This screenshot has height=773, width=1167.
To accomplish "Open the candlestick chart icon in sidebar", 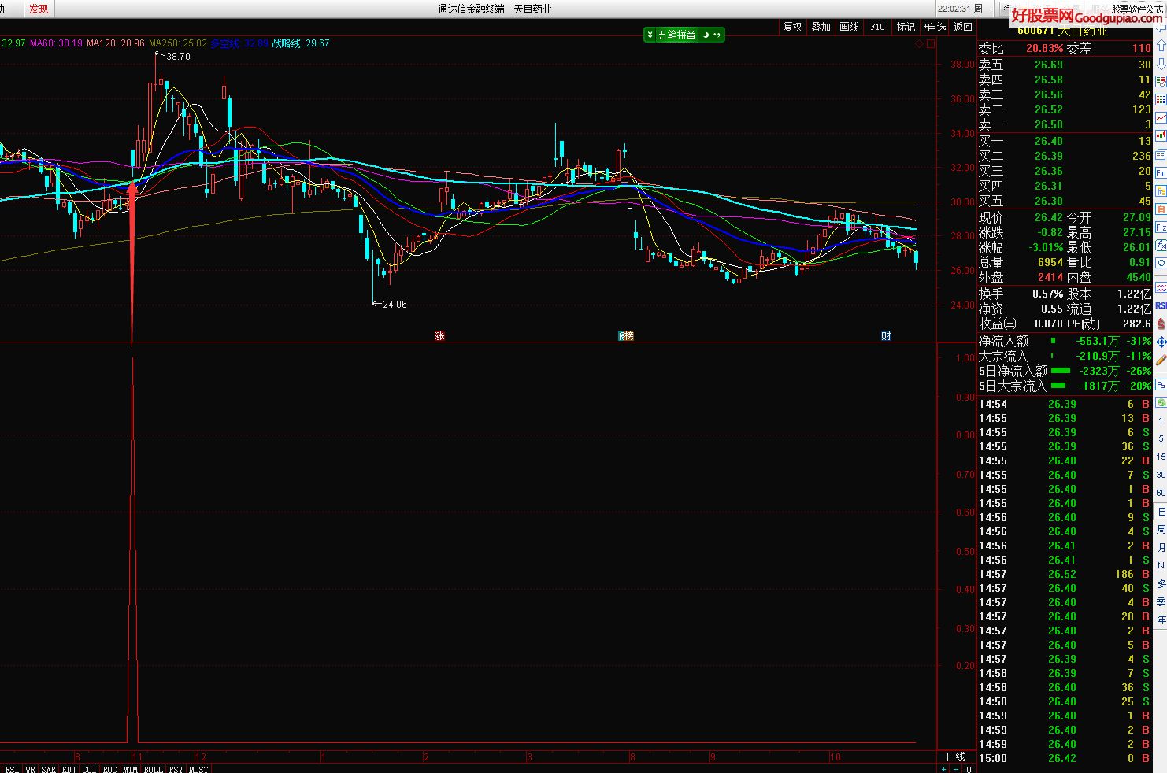I will (x=1161, y=135).
